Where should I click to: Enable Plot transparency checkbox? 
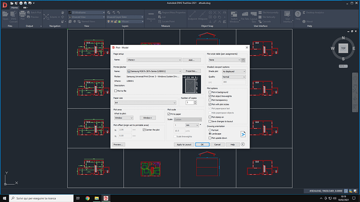210,100
